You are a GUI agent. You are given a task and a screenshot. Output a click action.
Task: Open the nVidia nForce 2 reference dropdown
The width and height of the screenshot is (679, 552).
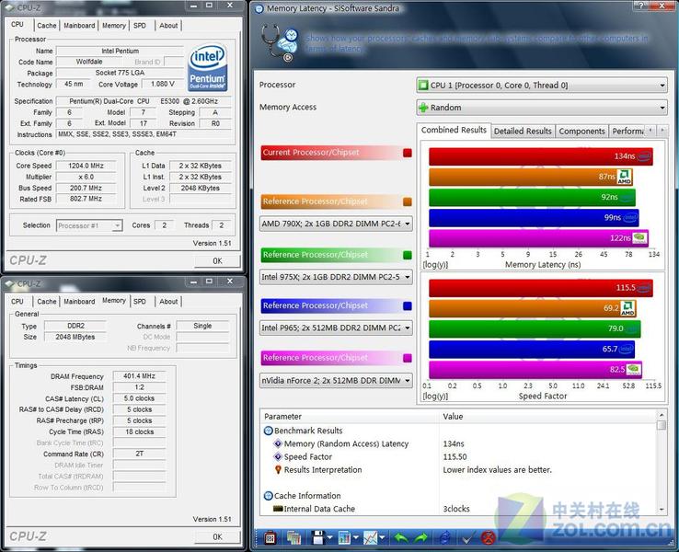[336, 381]
